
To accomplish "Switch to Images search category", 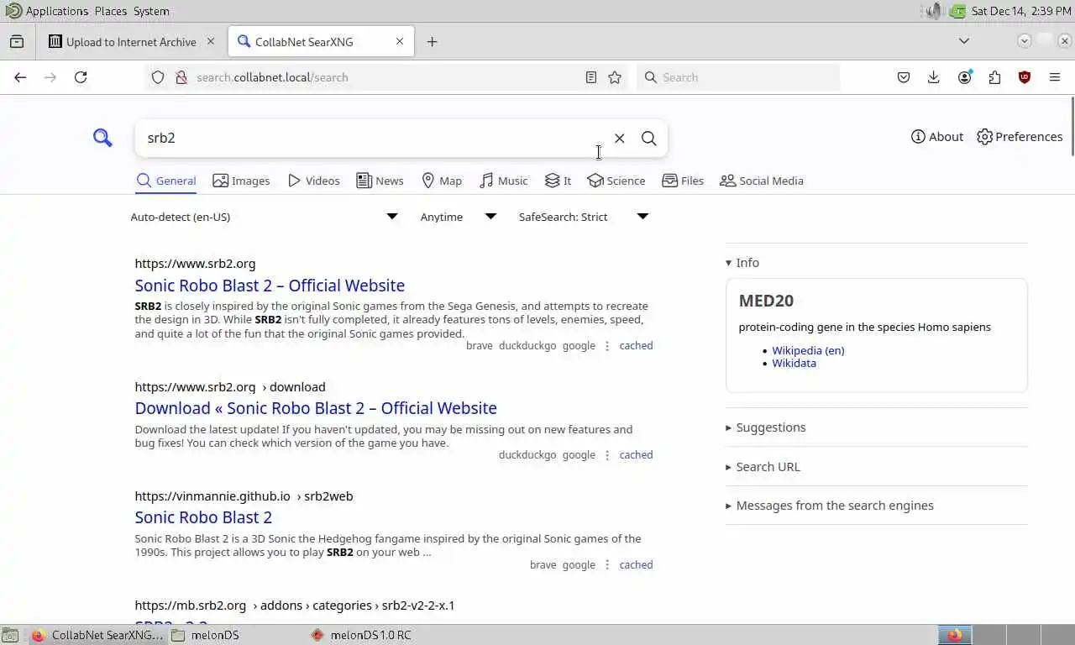I will click(242, 181).
